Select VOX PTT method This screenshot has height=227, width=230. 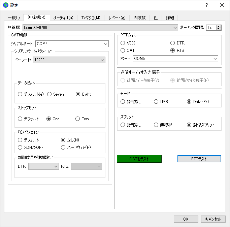pyautogui.click(x=128, y=43)
